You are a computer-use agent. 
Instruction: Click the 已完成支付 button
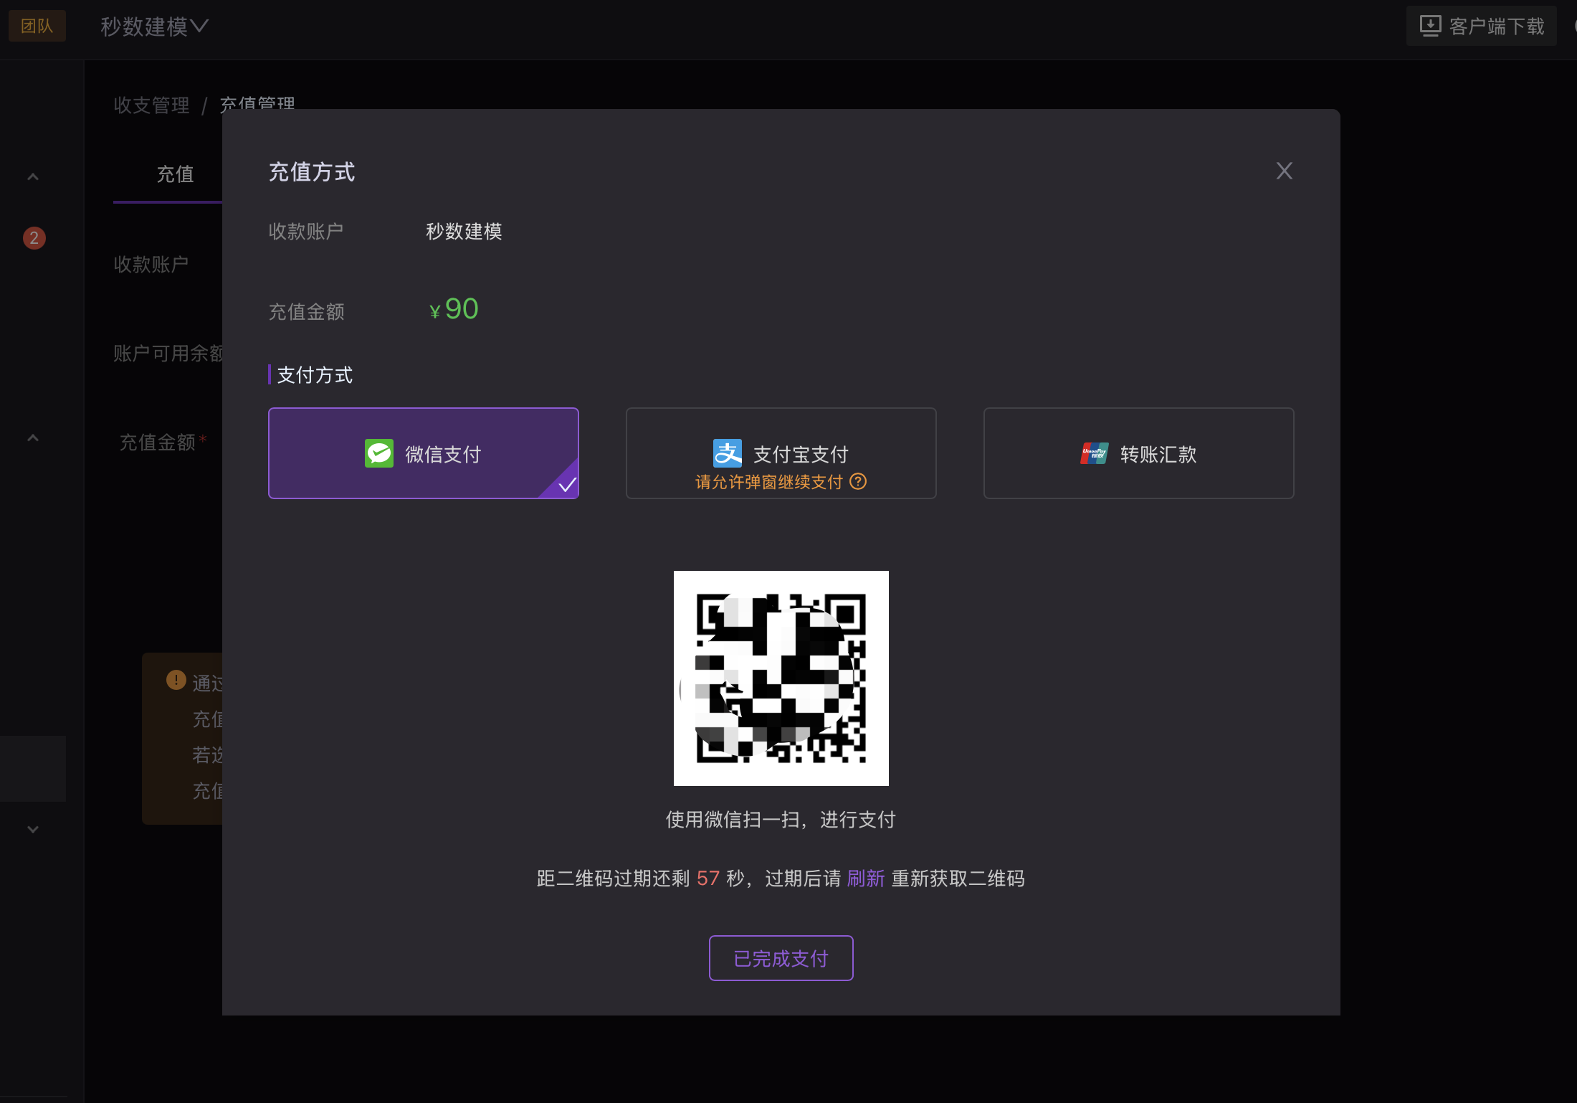point(781,958)
